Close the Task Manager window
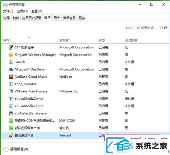 coord(164,4)
